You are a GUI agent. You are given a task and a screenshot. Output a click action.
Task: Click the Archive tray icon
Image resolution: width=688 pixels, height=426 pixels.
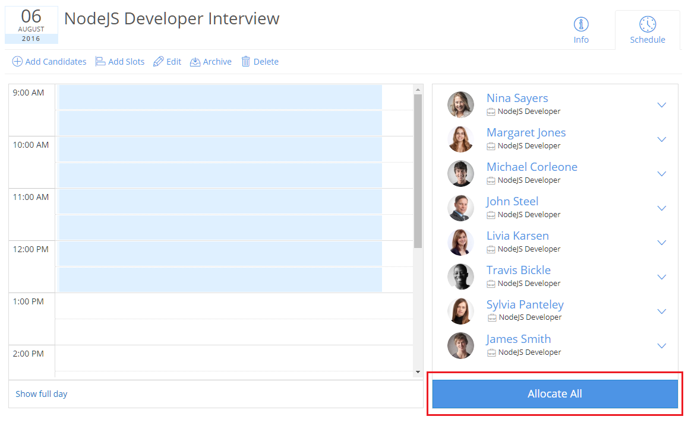pos(195,62)
